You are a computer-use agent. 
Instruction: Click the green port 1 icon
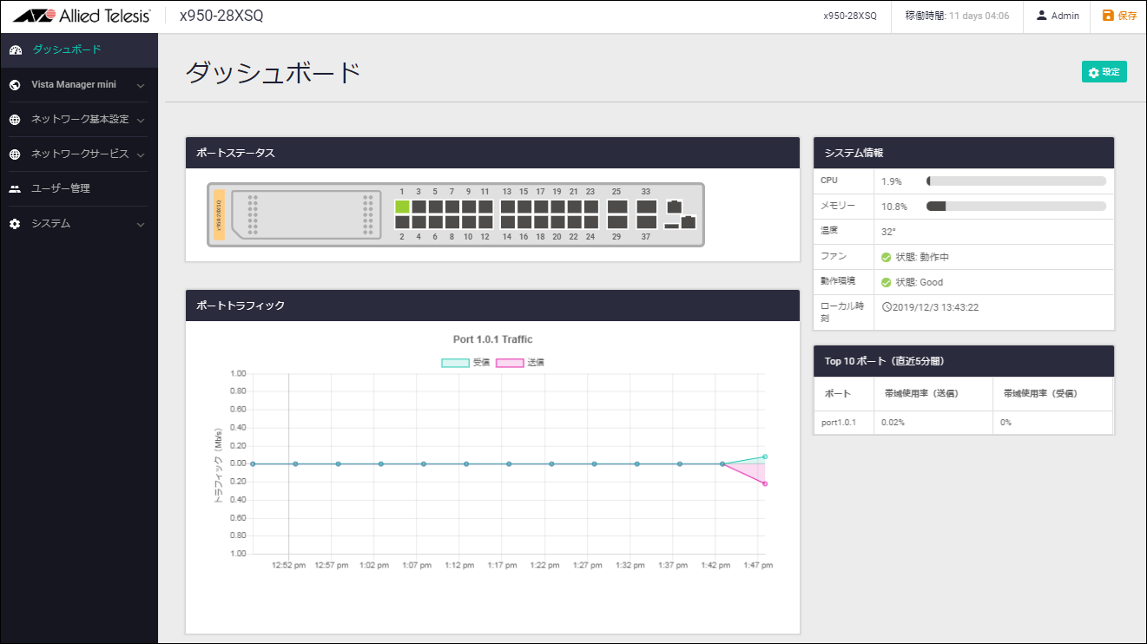click(402, 207)
